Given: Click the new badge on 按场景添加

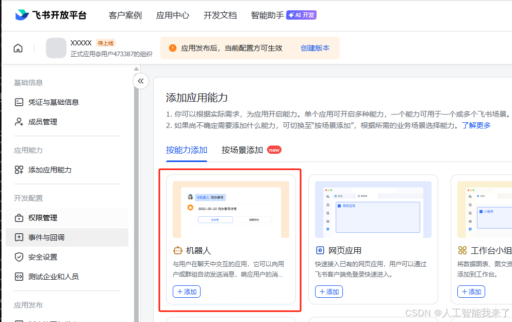Looking at the screenshot, I should [x=274, y=150].
